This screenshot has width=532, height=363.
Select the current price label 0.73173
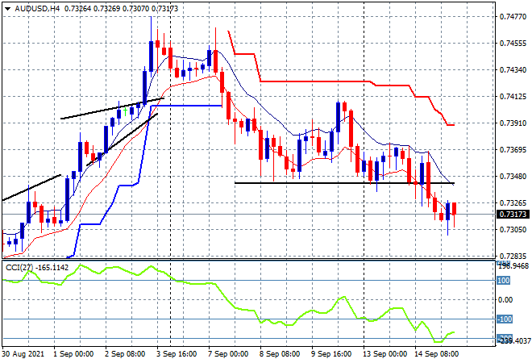coord(513,215)
